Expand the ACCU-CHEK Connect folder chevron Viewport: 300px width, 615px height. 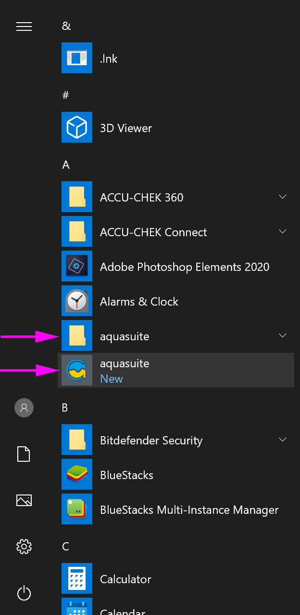pyautogui.click(x=283, y=232)
